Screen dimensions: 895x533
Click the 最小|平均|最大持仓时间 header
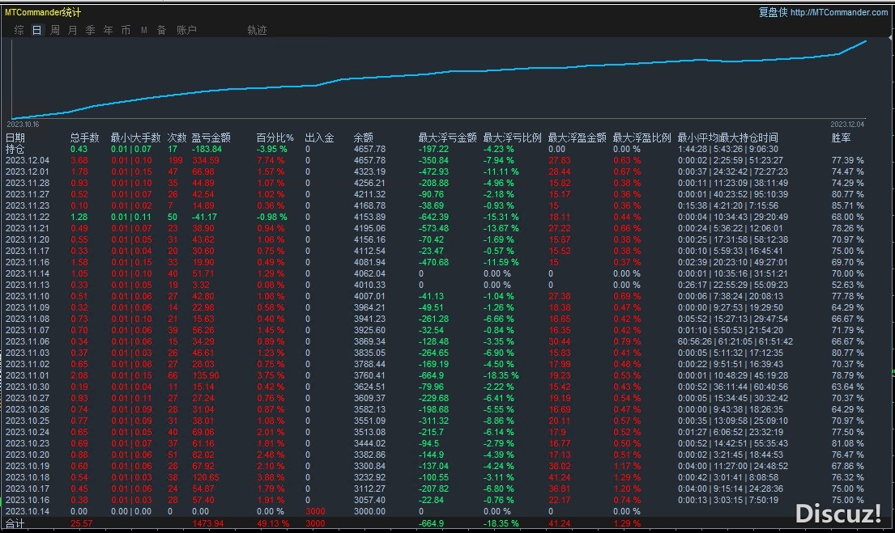pyautogui.click(x=728, y=137)
